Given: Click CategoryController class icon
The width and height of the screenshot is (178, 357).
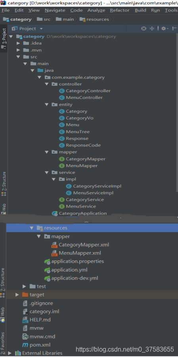Looking at the screenshot, I should [x=61, y=91].
